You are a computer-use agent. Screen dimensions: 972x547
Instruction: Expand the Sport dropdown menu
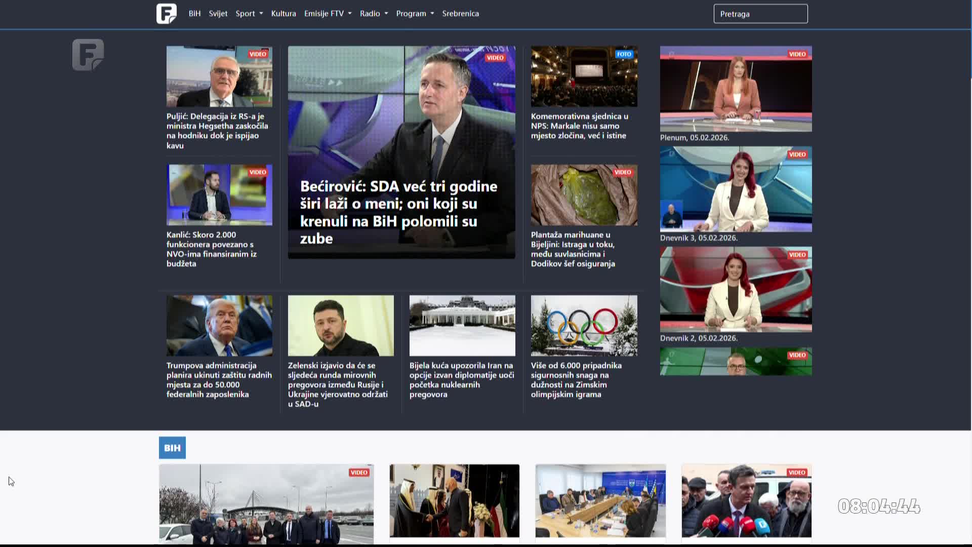pos(249,14)
